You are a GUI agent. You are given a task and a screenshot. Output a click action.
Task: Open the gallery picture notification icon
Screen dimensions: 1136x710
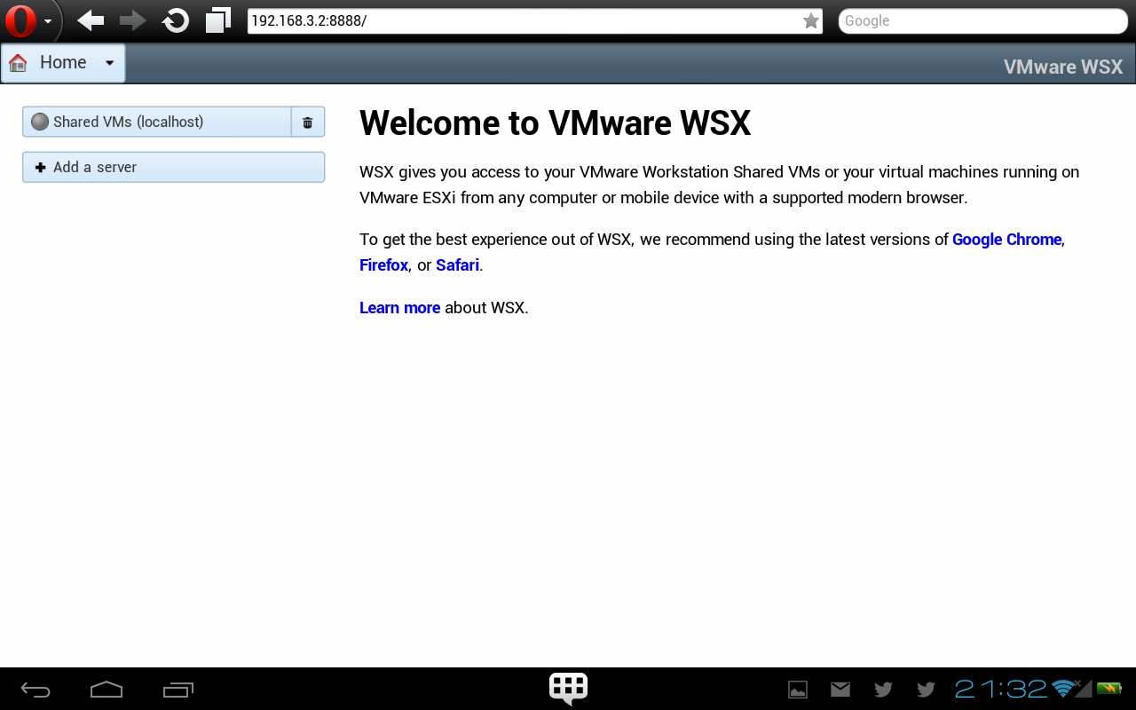pyautogui.click(x=798, y=690)
